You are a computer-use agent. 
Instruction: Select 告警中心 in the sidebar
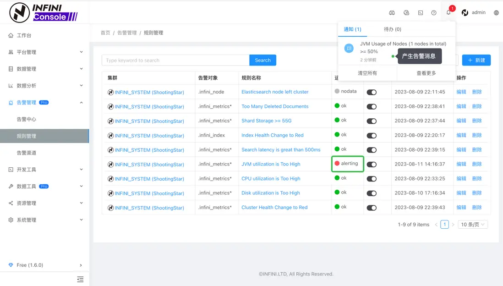click(x=27, y=119)
